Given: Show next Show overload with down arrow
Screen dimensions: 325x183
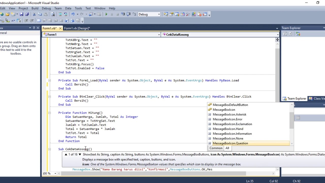Looking at the screenshot, I should pyautogui.click(x=80, y=155).
